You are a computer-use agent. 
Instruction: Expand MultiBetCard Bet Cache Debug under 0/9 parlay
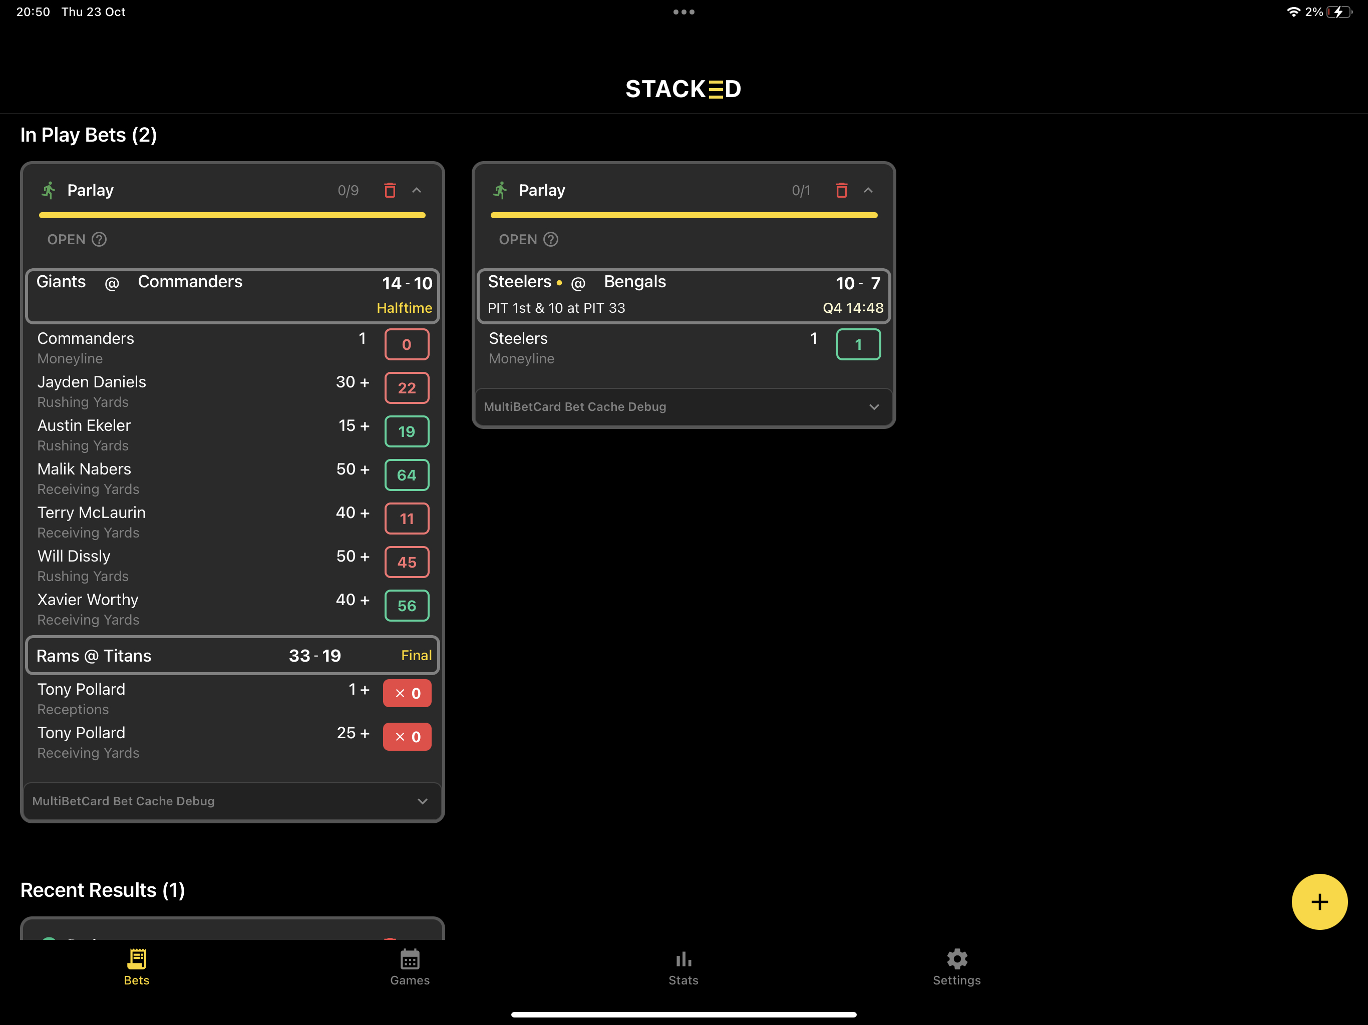pos(232,801)
